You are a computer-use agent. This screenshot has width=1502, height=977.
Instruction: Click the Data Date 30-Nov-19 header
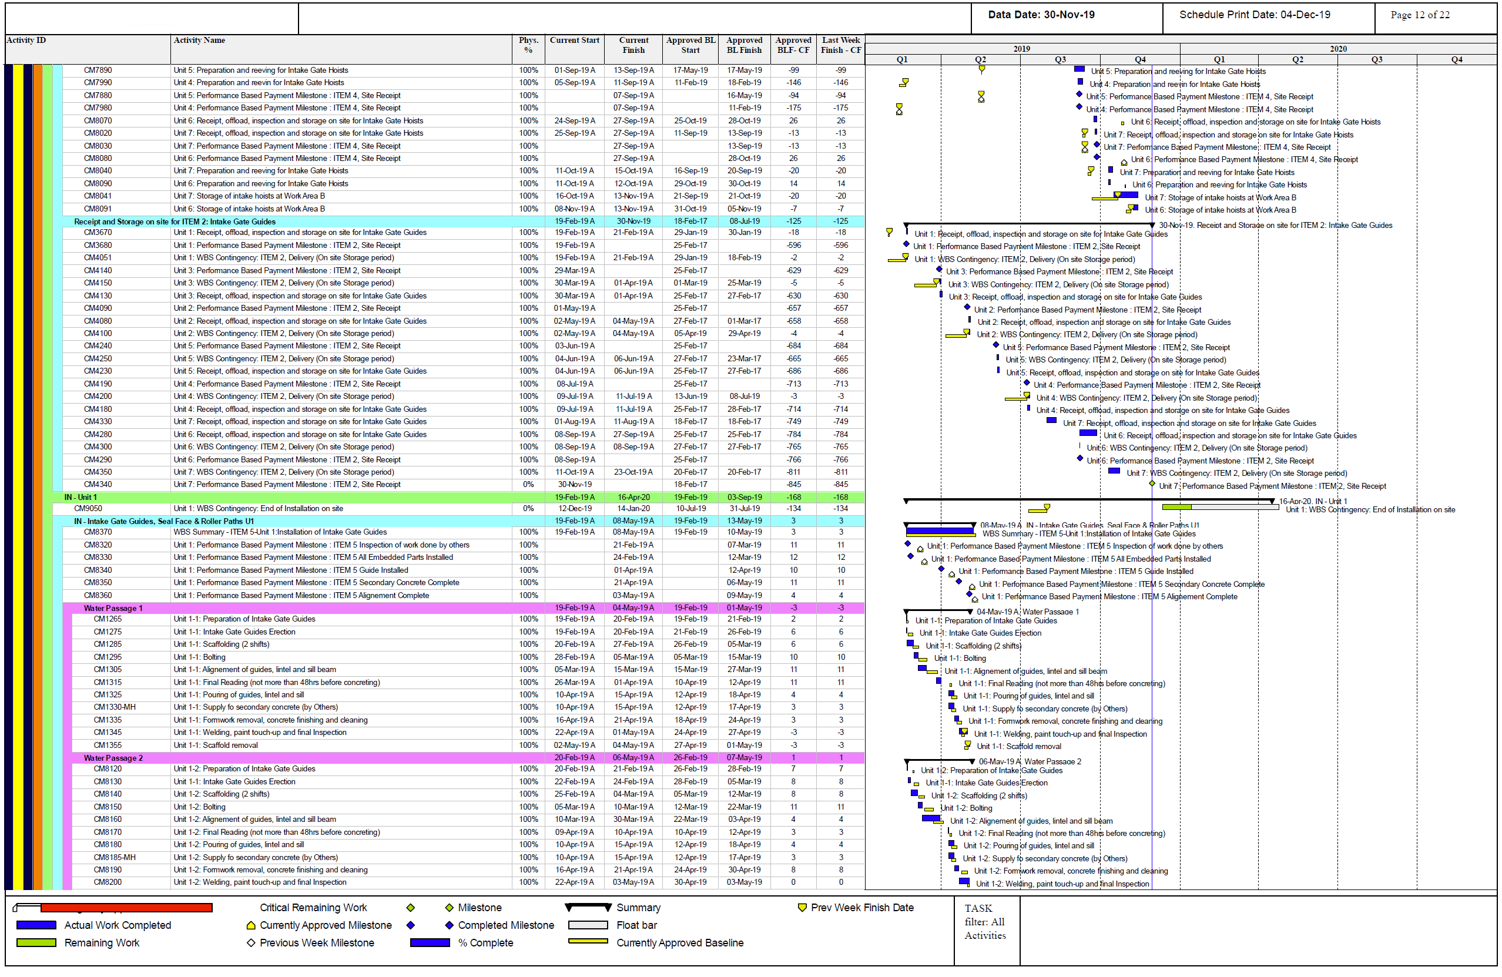click(1041, 15)
